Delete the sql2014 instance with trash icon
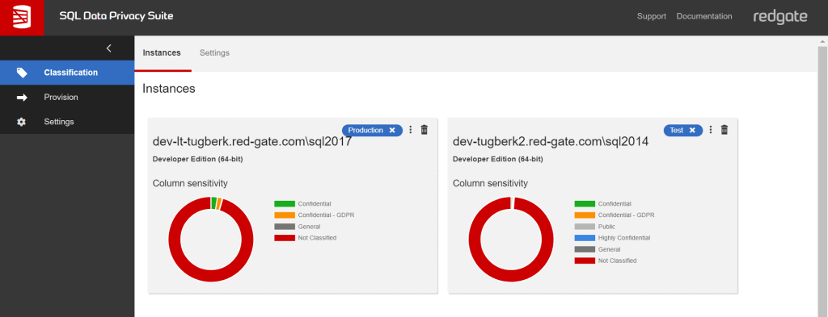The image size is (828, 317). pos(724,130)
